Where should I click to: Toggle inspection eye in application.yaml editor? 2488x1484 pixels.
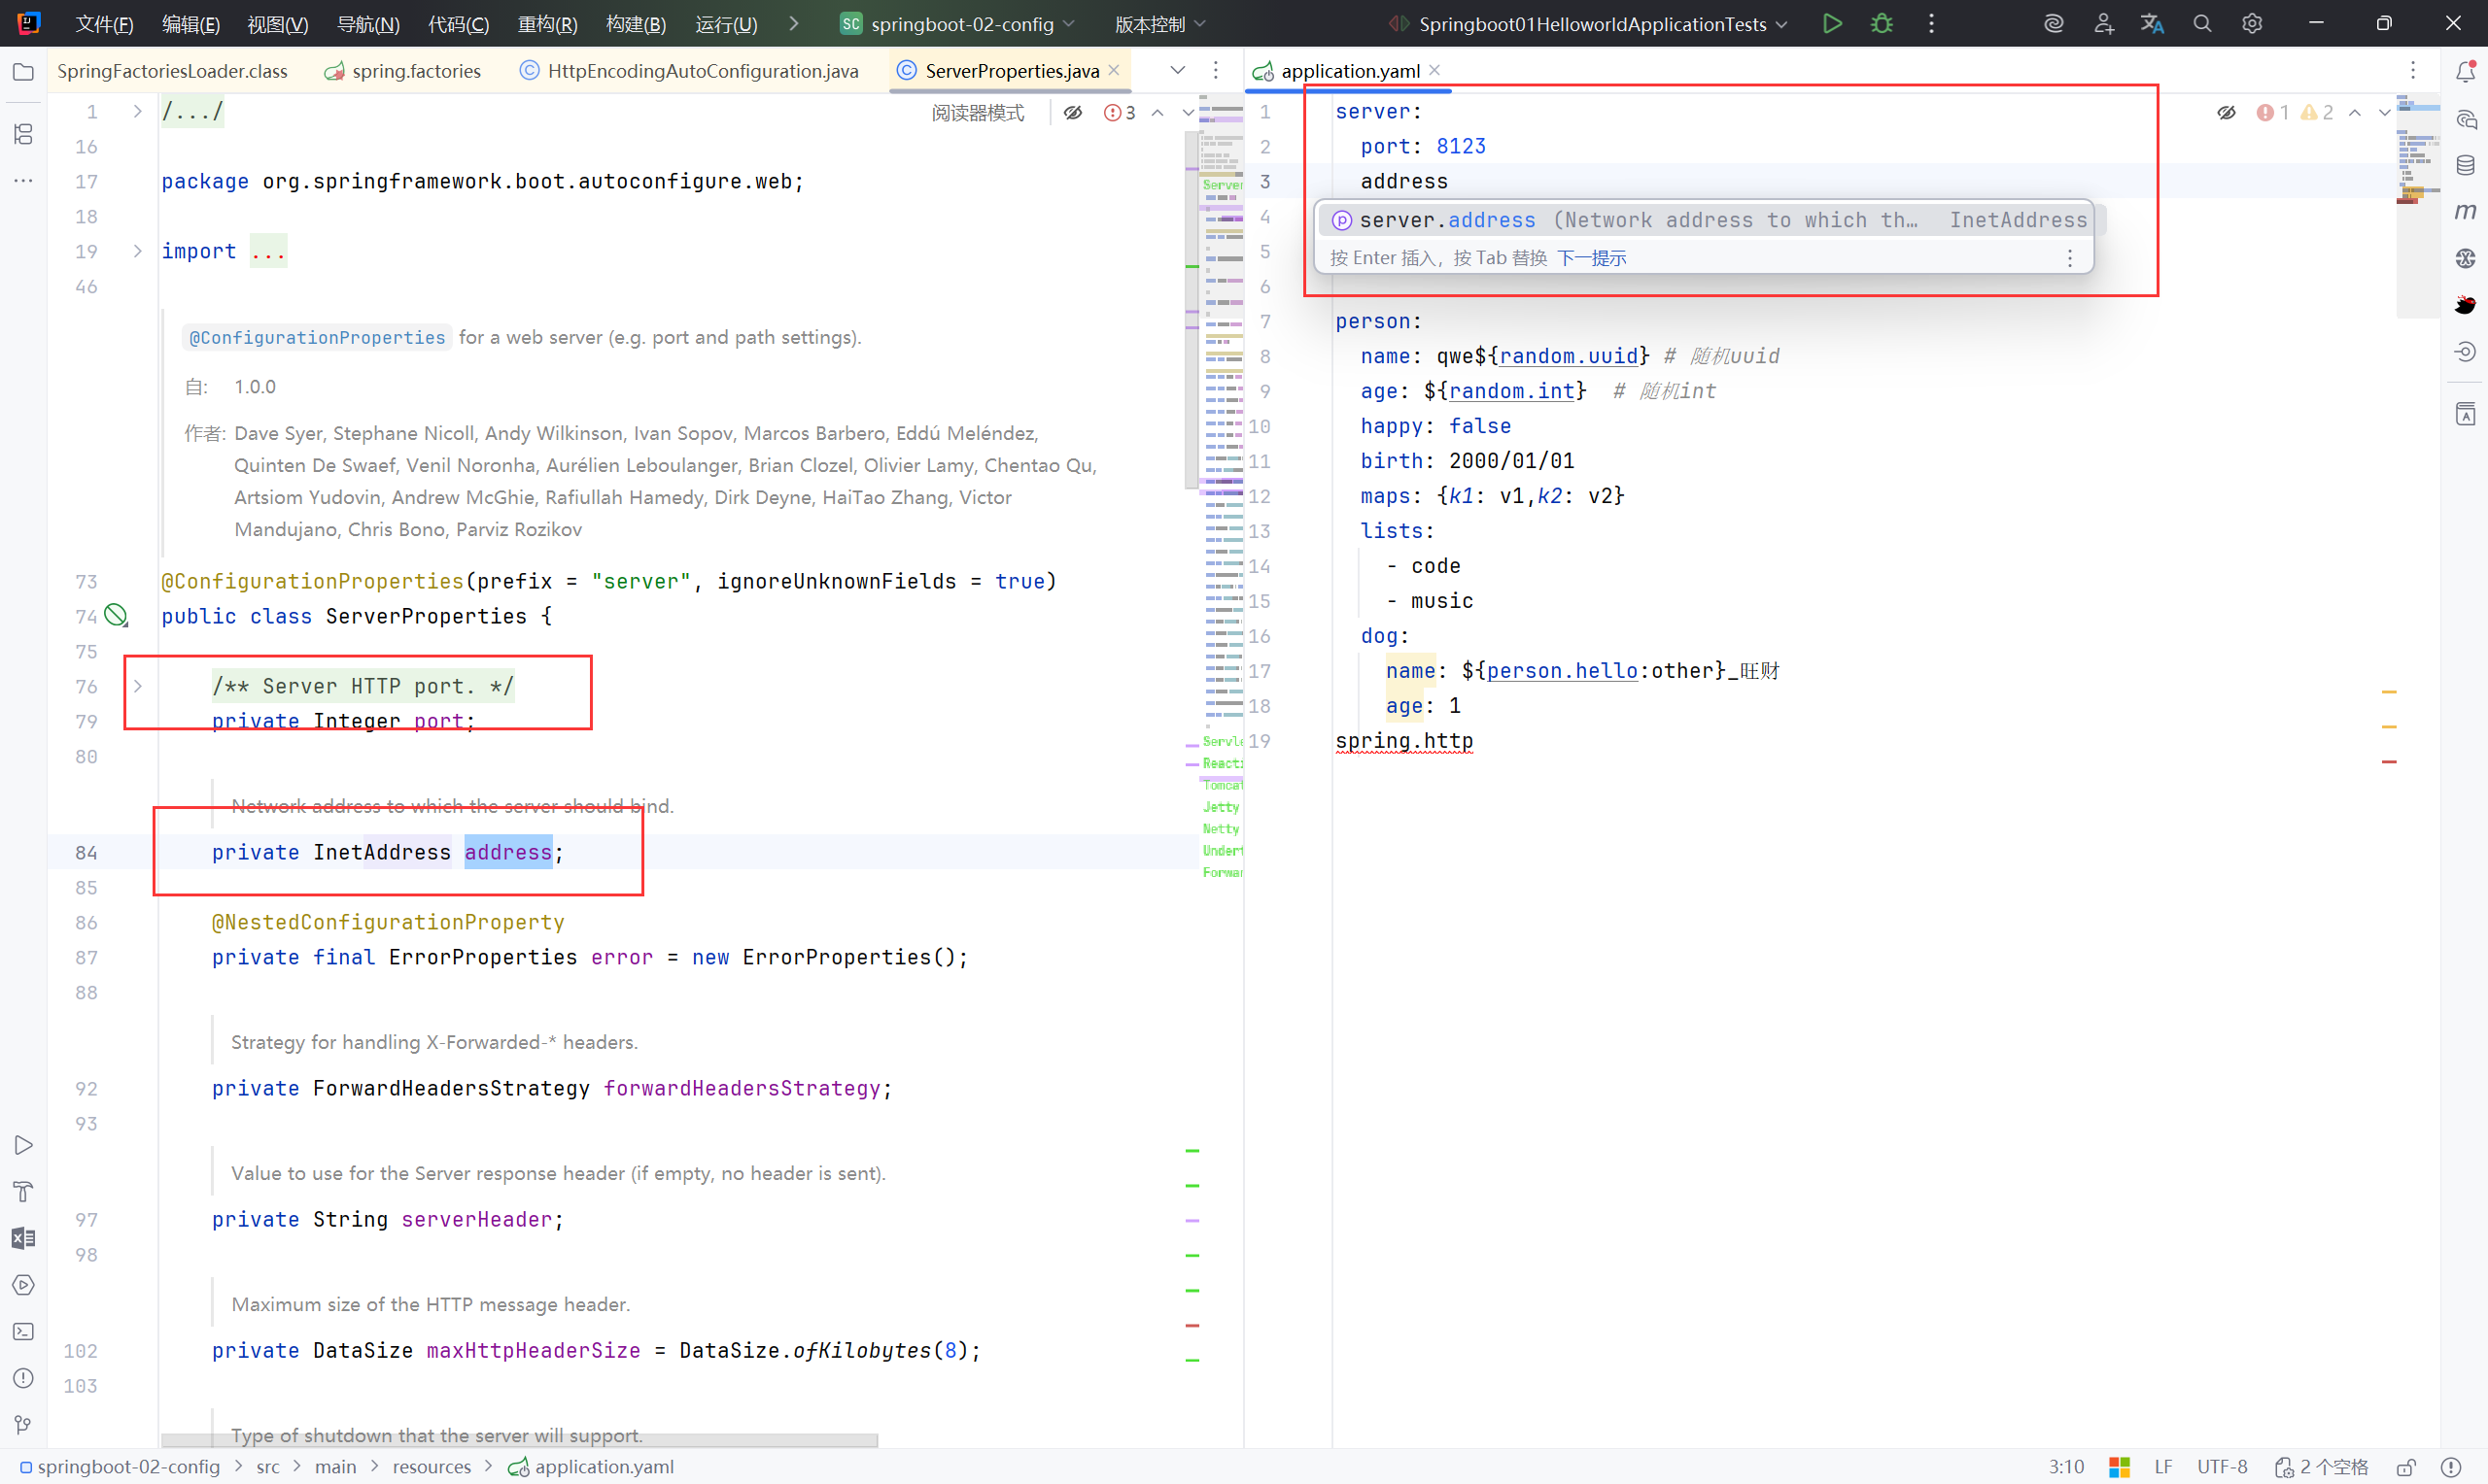tap(2226, 113)
